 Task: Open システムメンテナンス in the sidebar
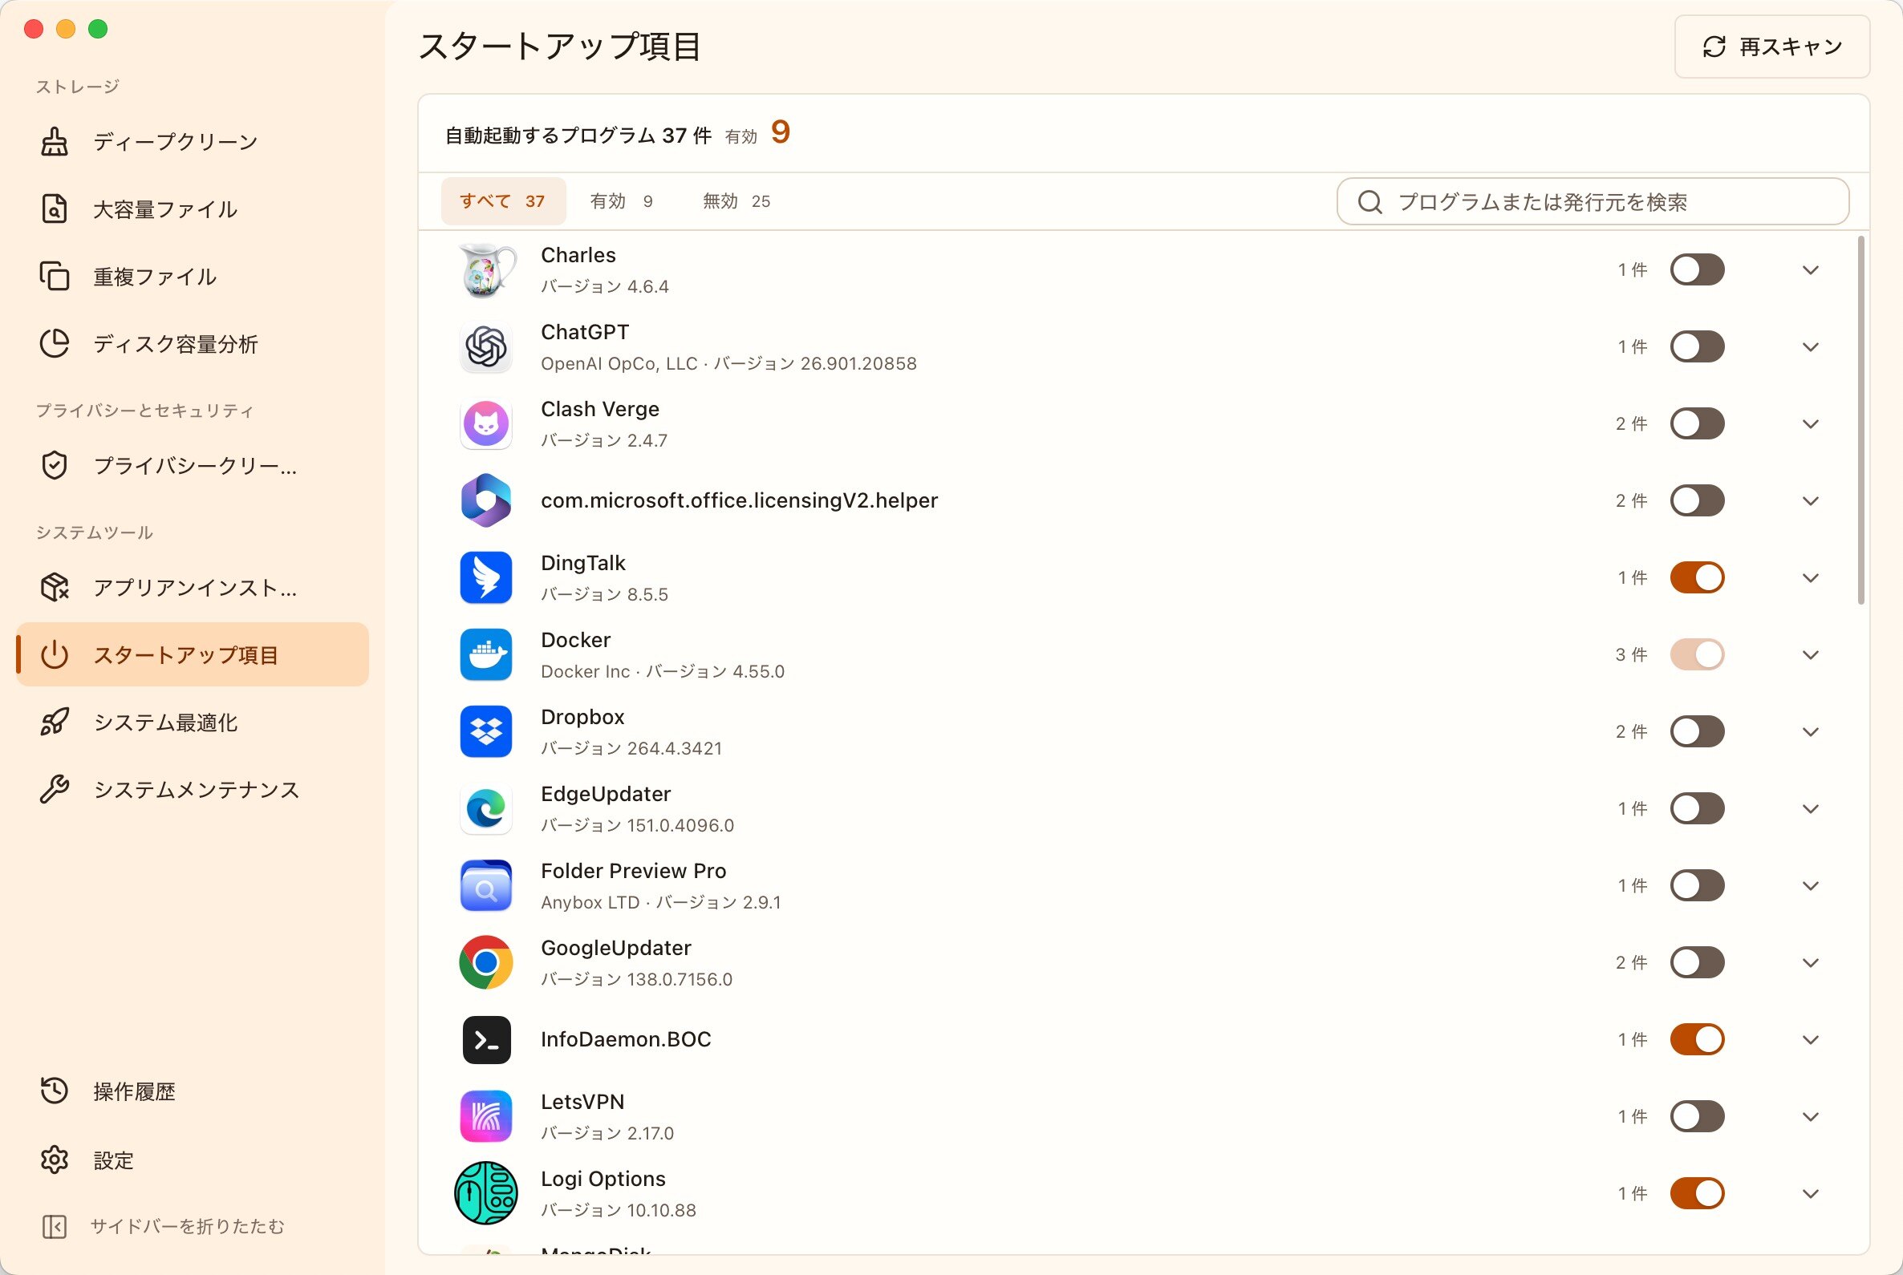[192, 790]
